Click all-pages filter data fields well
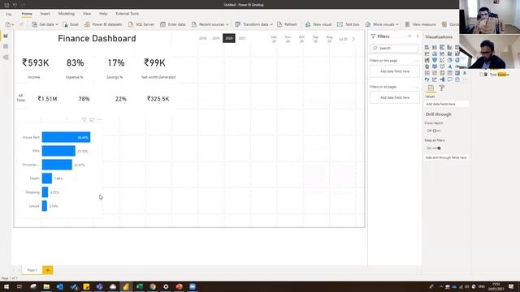Screen dimensions: 520x292 coord(395,97)
